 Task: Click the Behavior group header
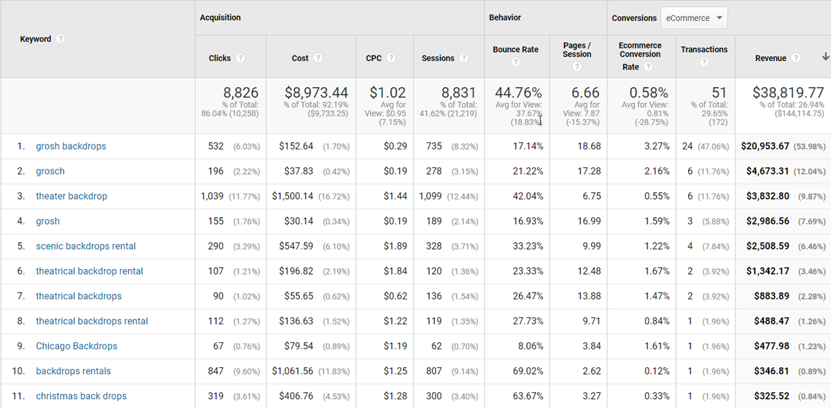505,17
